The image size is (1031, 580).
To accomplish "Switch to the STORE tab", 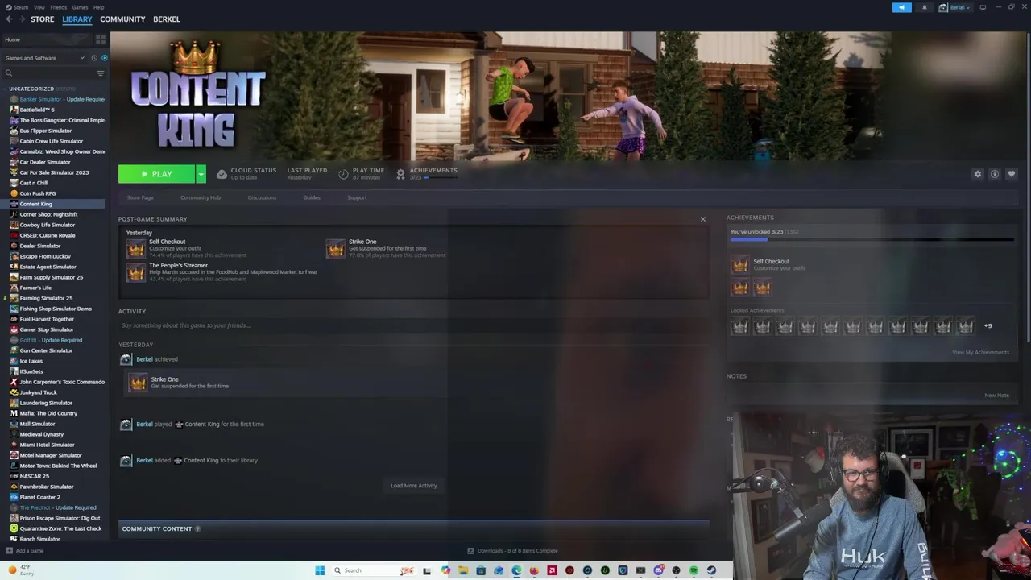I will 42,19.
